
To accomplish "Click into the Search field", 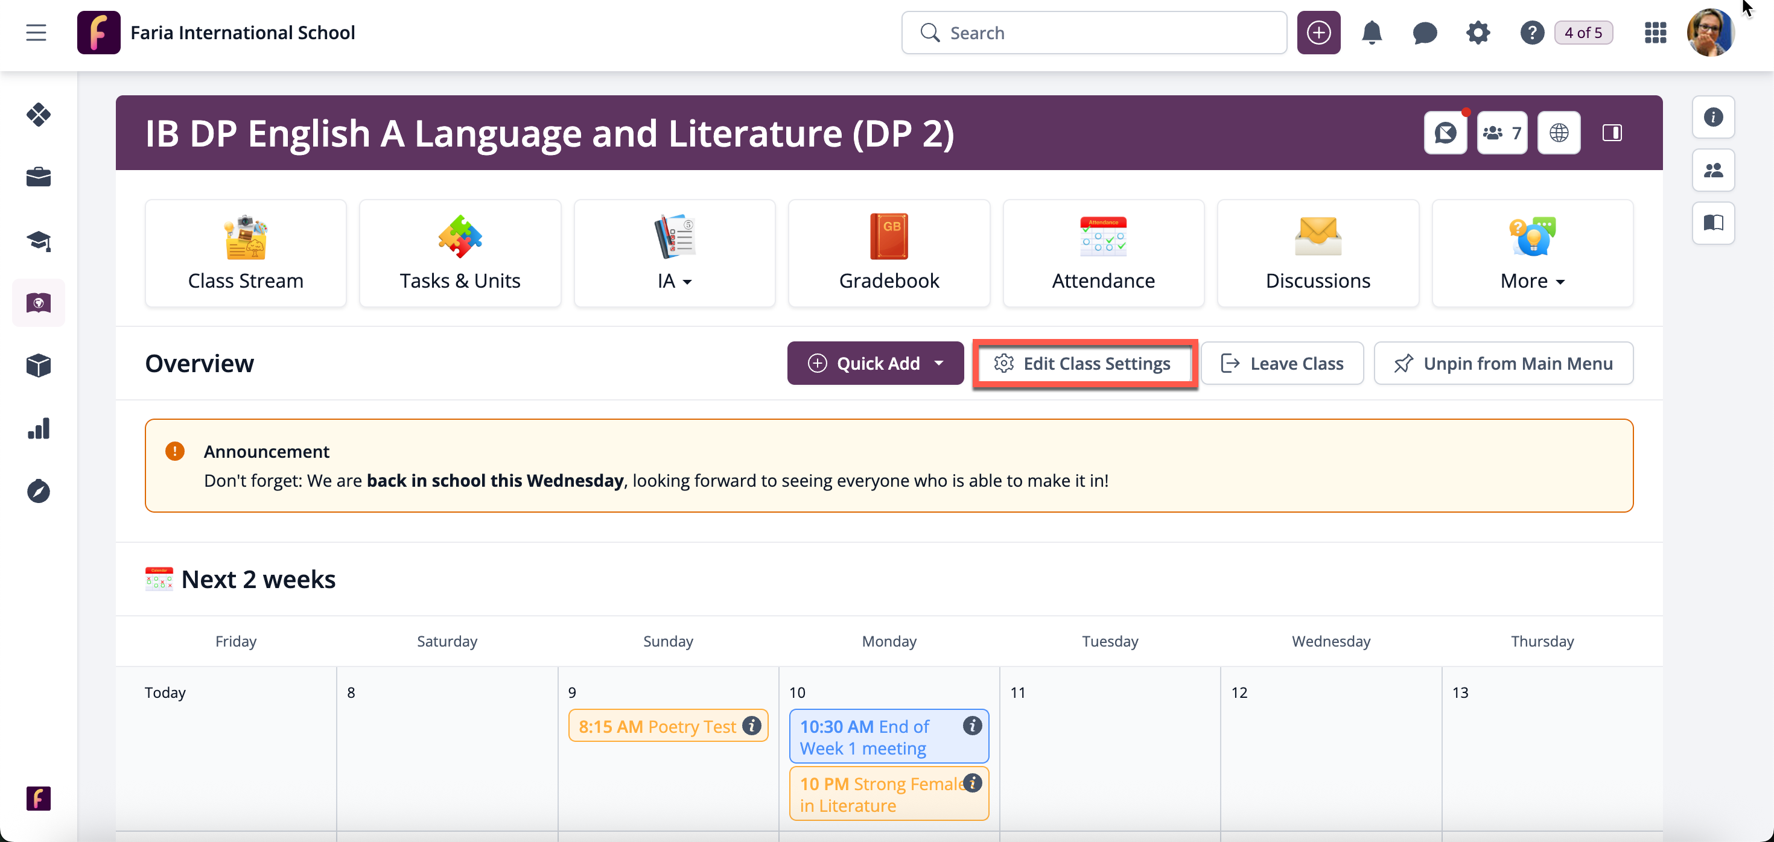I will pyautogui.click(x=1102, y=33).
